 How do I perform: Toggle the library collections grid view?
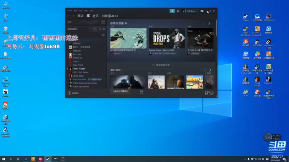pyautogui.click(x=103, y=22)
